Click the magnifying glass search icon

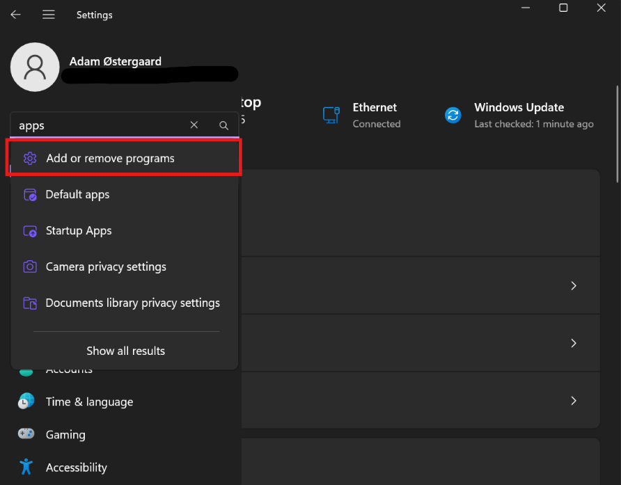pyautogui.click(x=223, y=125)
